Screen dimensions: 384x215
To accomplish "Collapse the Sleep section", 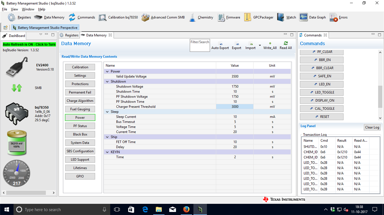I will (x=107, y=112).
